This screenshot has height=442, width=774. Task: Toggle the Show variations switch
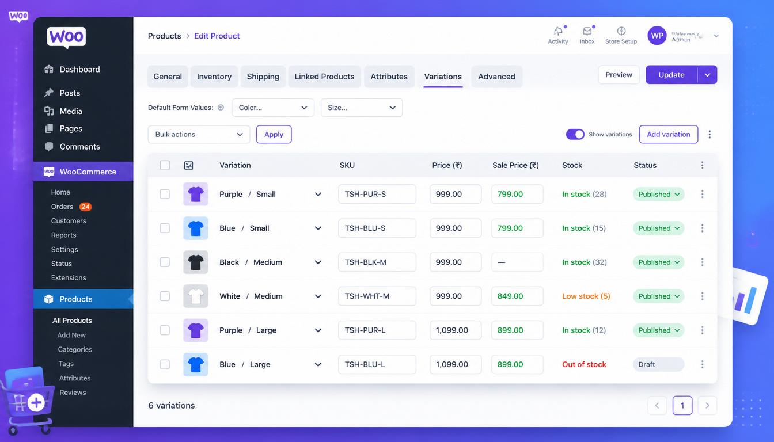pyautogui.click(x=575, y=134)
